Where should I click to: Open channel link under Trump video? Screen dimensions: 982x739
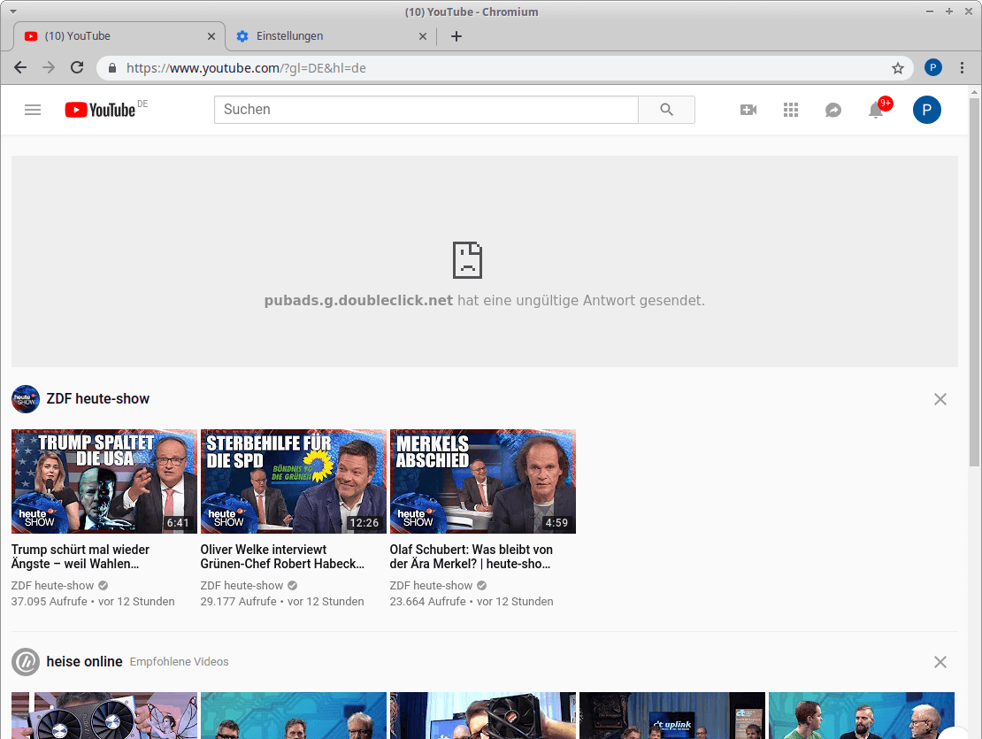coord(52,586)
